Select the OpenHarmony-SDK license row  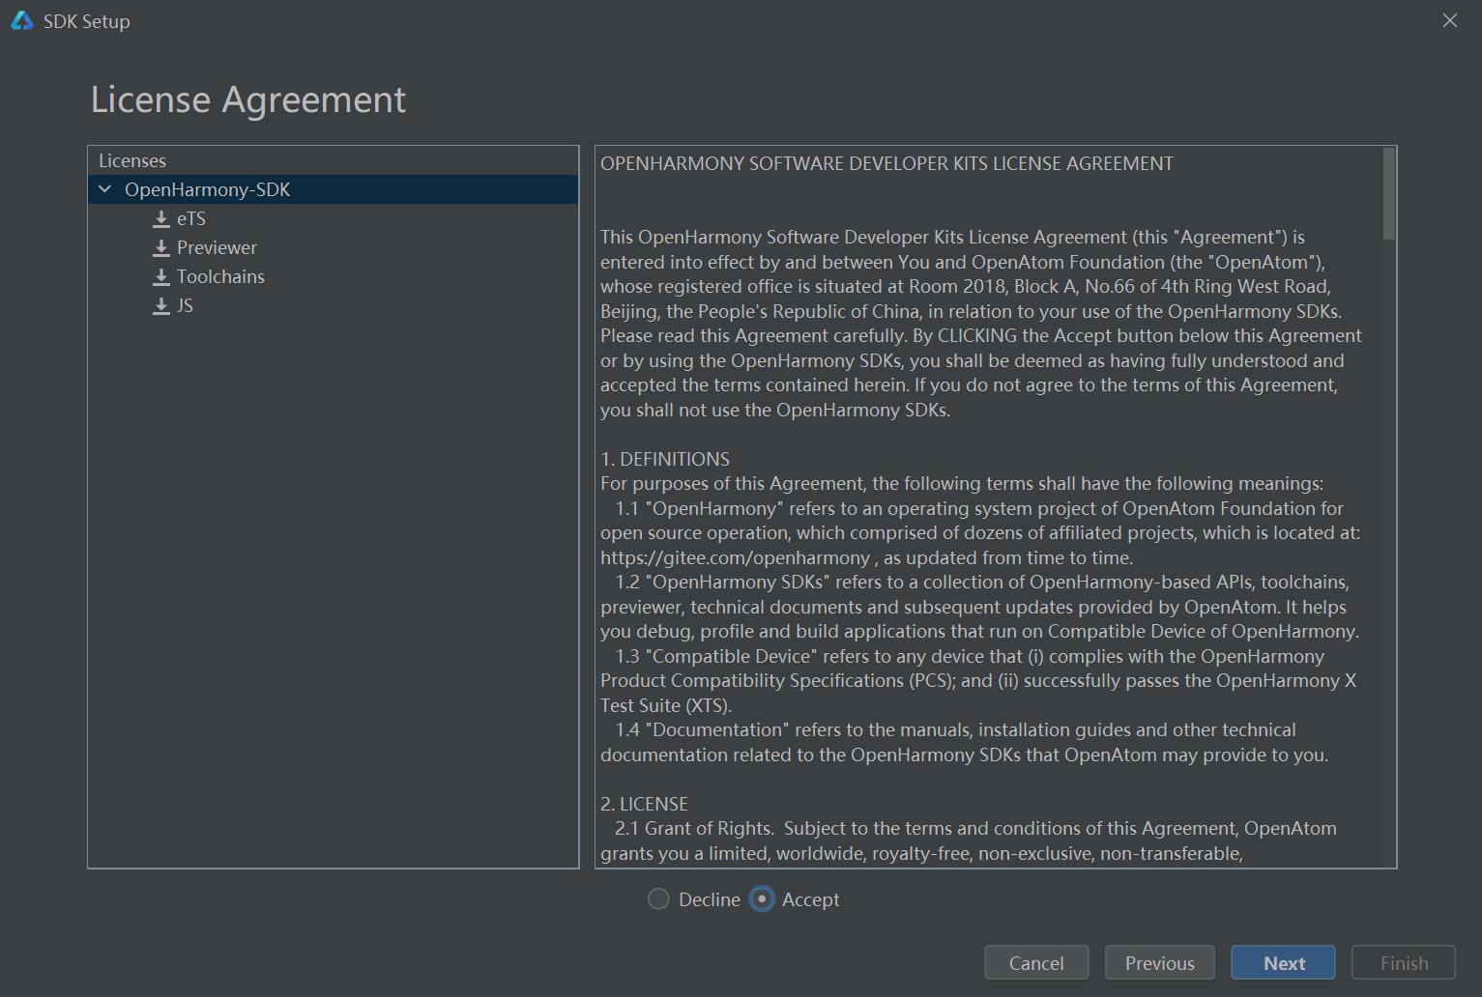pos(334,189)
